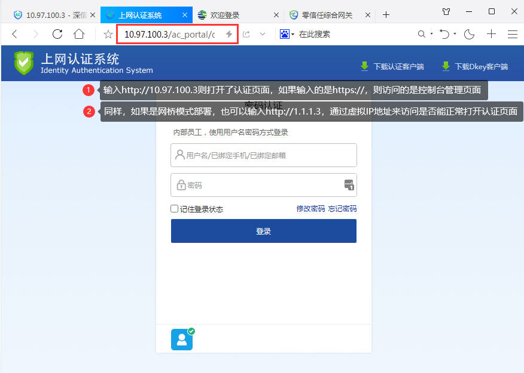Click the browser refresh icon

pos(57,35)
